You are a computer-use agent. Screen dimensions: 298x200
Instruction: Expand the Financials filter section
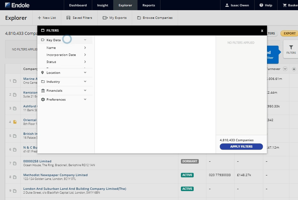pyautogui.click(x=65, y=90)
